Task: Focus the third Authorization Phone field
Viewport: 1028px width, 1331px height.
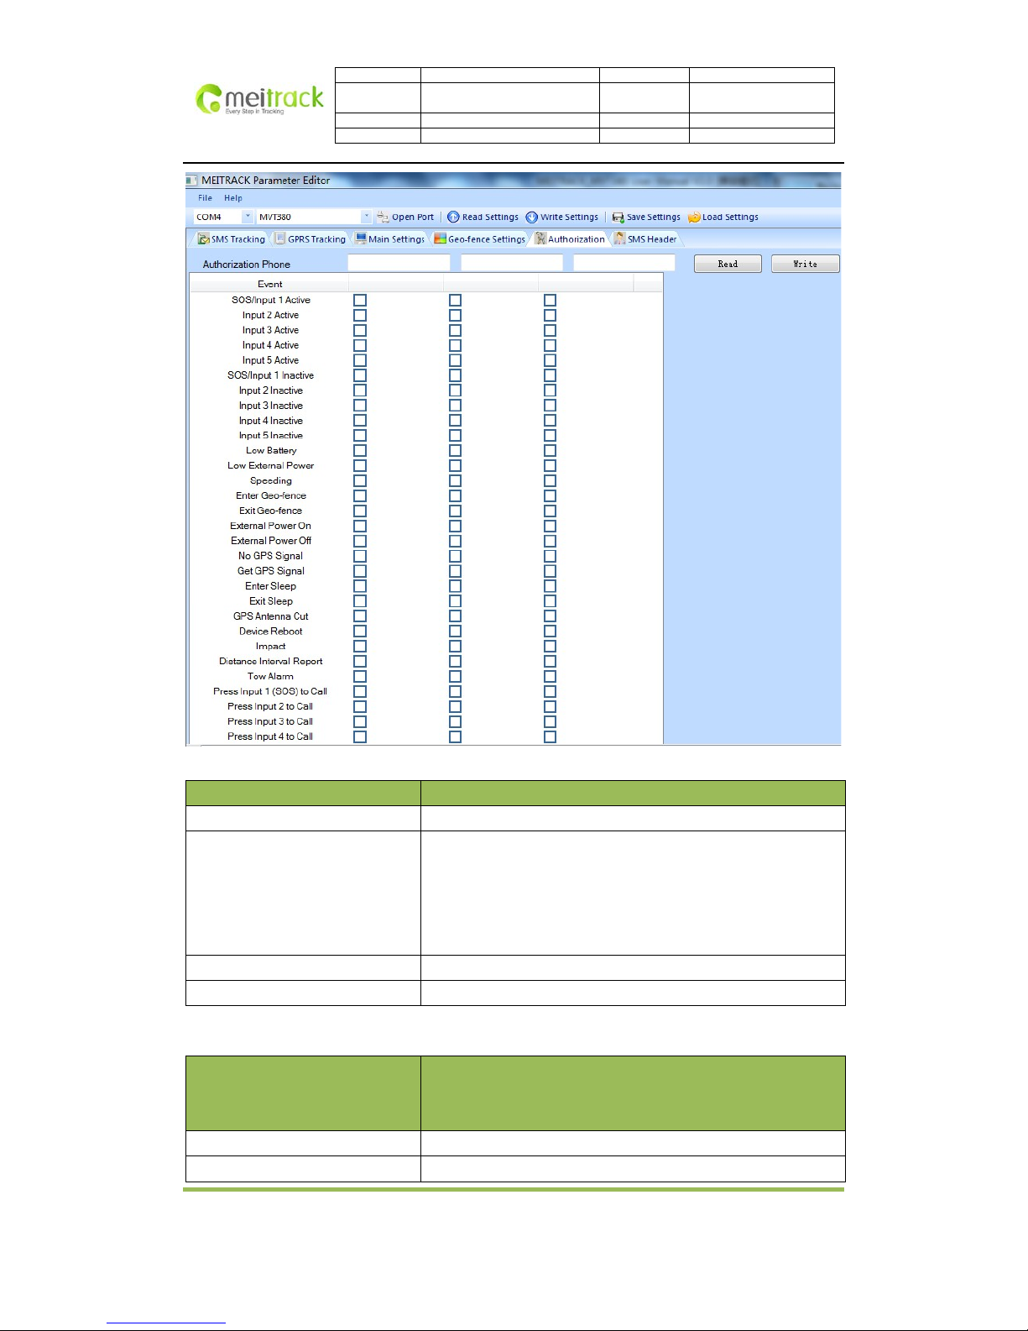Action: coord(624,263)
